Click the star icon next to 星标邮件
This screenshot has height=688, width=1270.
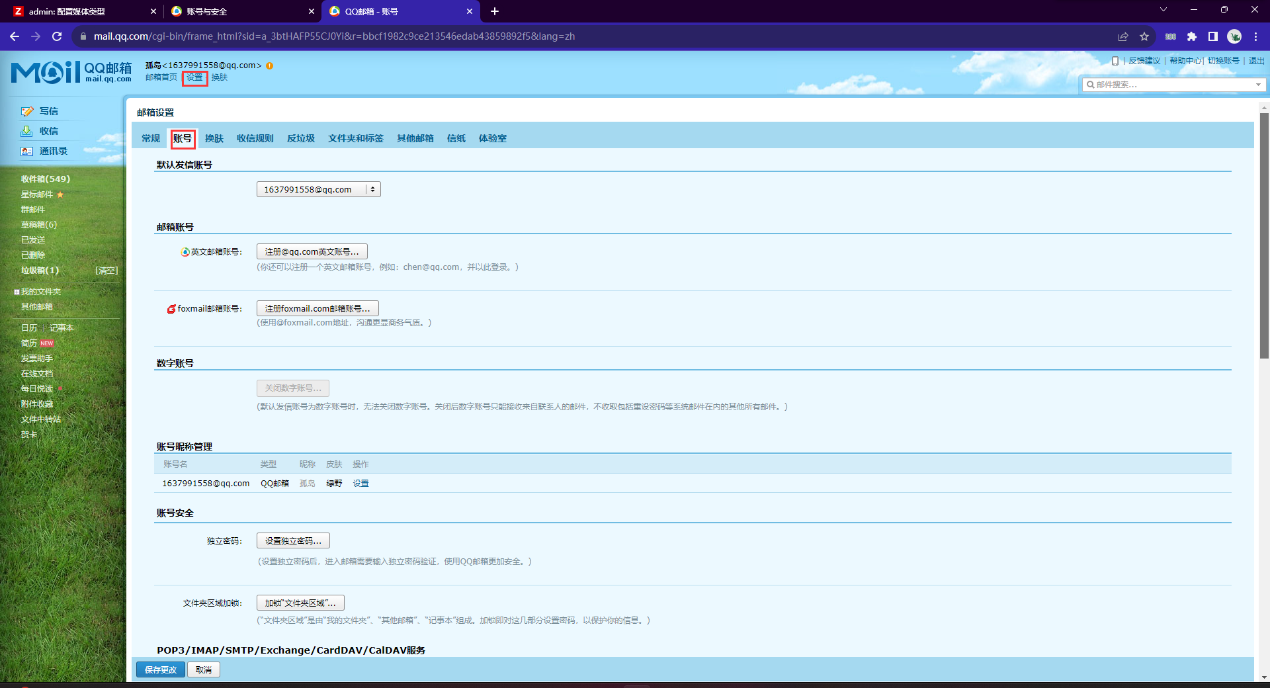pos(60,194)
